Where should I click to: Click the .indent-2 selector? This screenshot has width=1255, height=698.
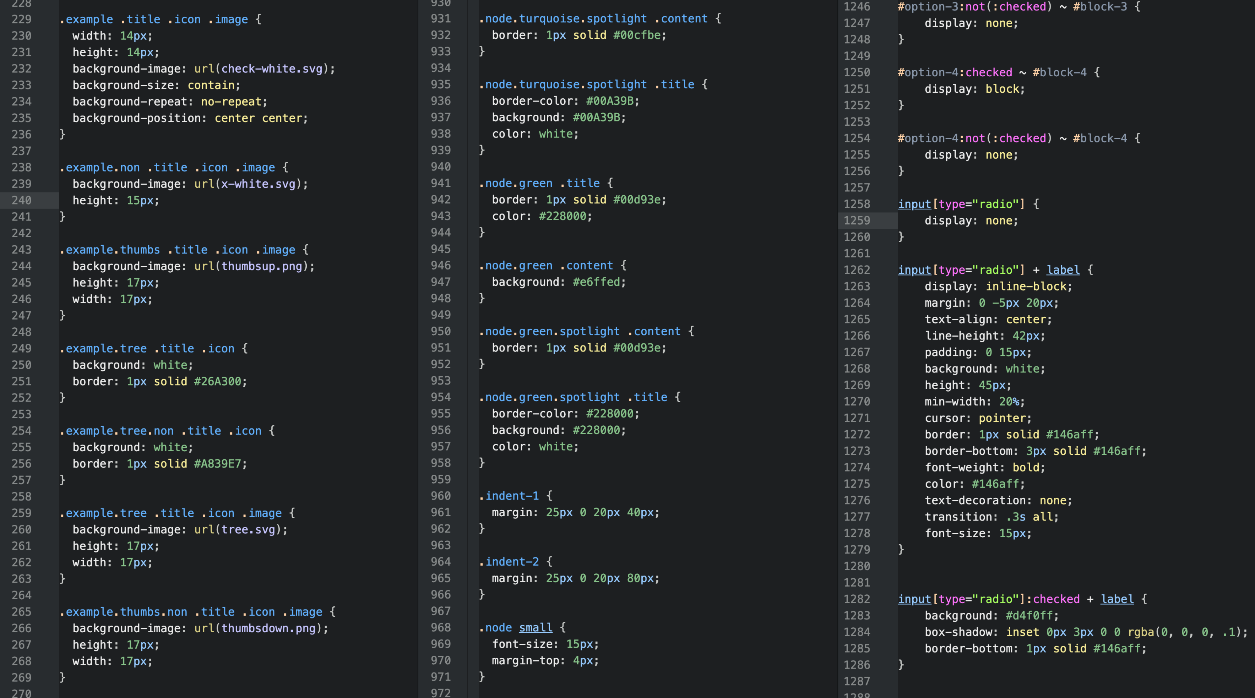(509, 562)
